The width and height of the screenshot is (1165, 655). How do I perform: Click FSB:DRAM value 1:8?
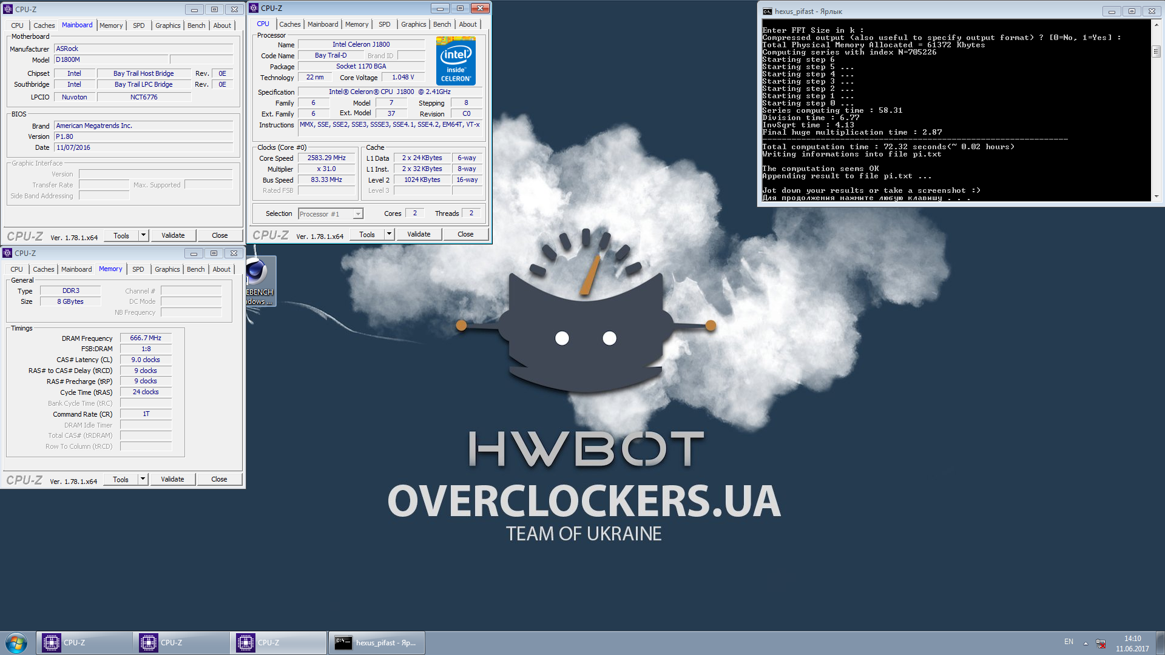pos(146,349)
